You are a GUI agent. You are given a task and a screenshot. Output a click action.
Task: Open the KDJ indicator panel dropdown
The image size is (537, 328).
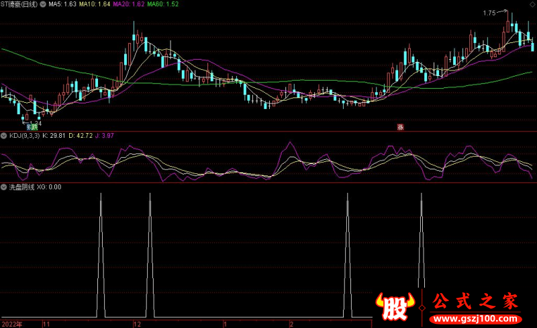(4, 136)
